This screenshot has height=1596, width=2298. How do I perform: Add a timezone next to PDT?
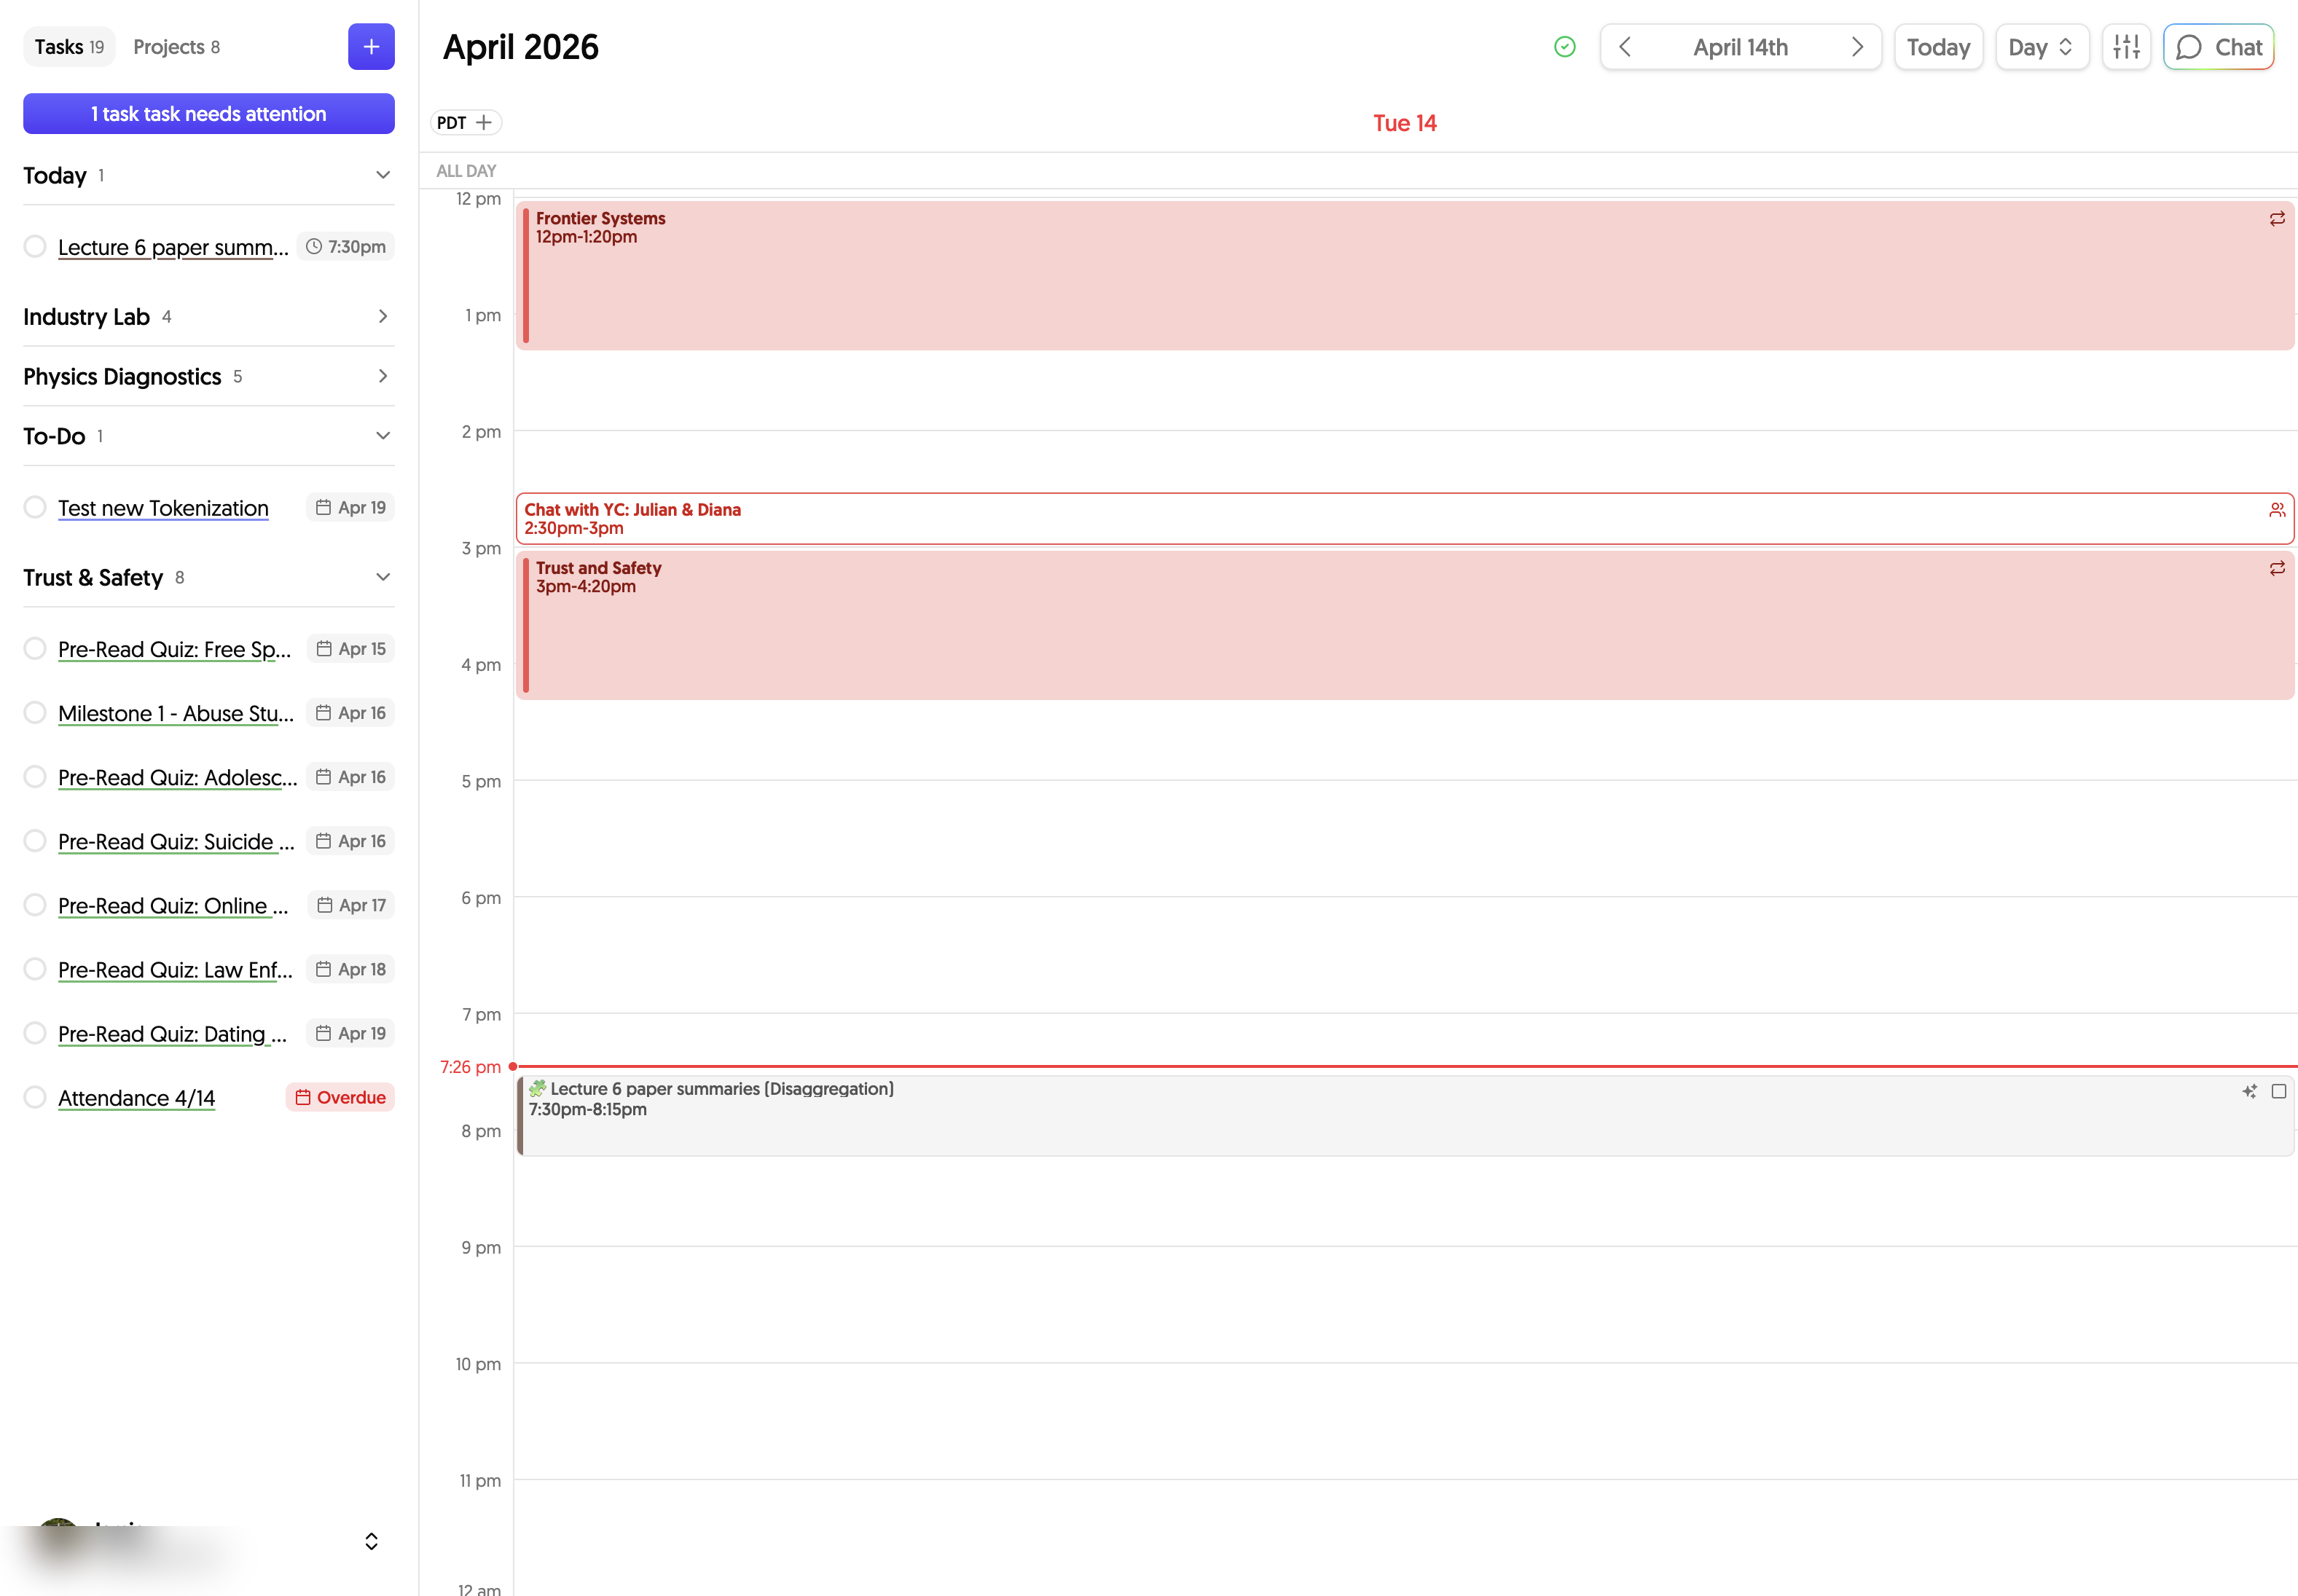coord(484,123)
